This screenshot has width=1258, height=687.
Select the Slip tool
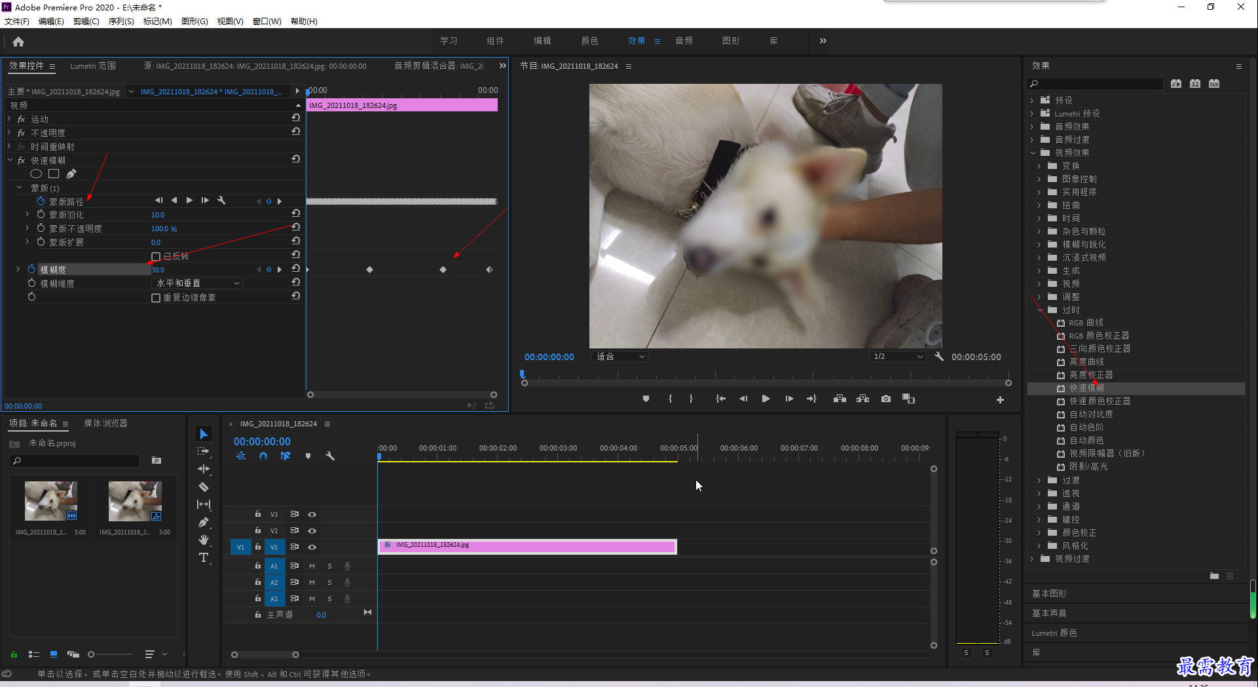[204, 504]
